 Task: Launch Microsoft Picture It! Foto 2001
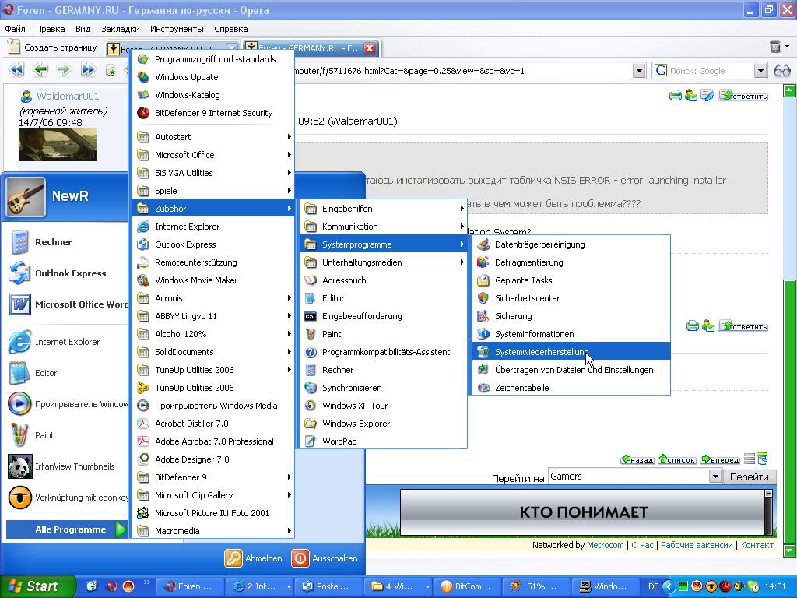pyautogui.click(x=213, y=513)
